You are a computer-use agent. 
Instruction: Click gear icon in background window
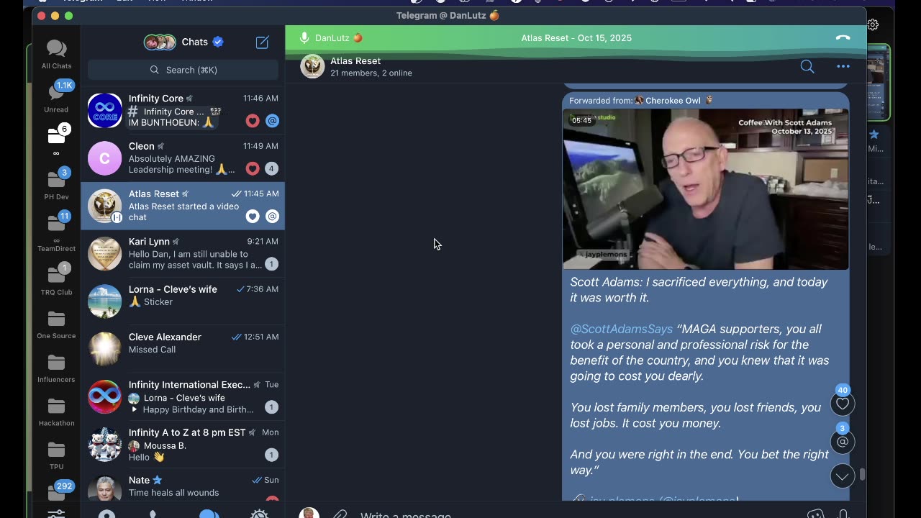pyautogui.click(x=873, y=24)
